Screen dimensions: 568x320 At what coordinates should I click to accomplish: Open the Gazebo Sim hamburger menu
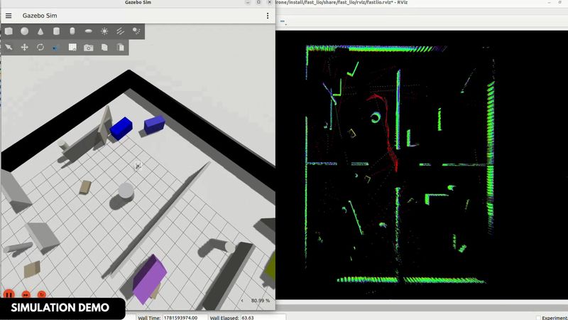point(9,16)
